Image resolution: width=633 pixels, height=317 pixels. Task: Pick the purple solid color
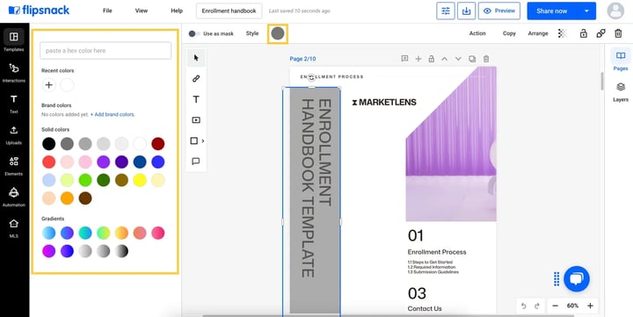tap(104, 162)
